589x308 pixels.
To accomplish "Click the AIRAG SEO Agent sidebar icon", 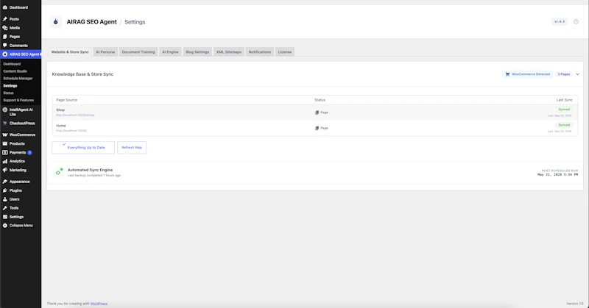I will pyautogui.click(x=5, y=54).
